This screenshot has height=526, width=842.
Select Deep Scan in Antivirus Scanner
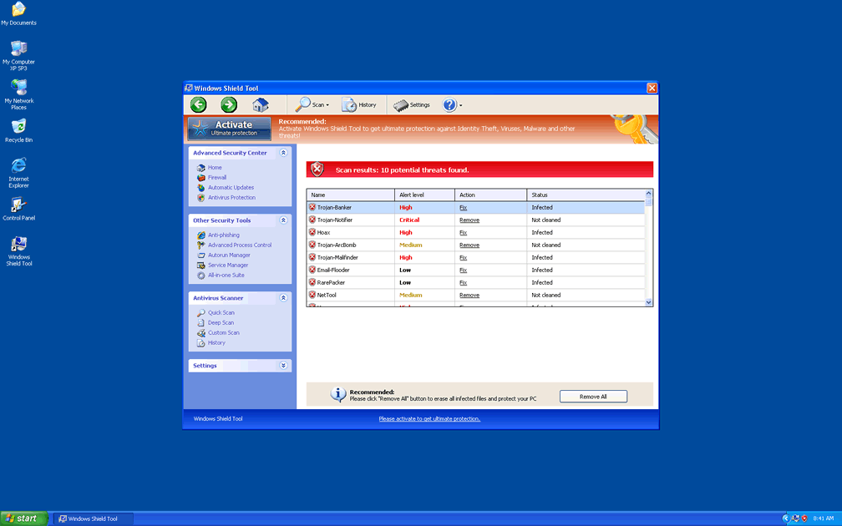221,323
